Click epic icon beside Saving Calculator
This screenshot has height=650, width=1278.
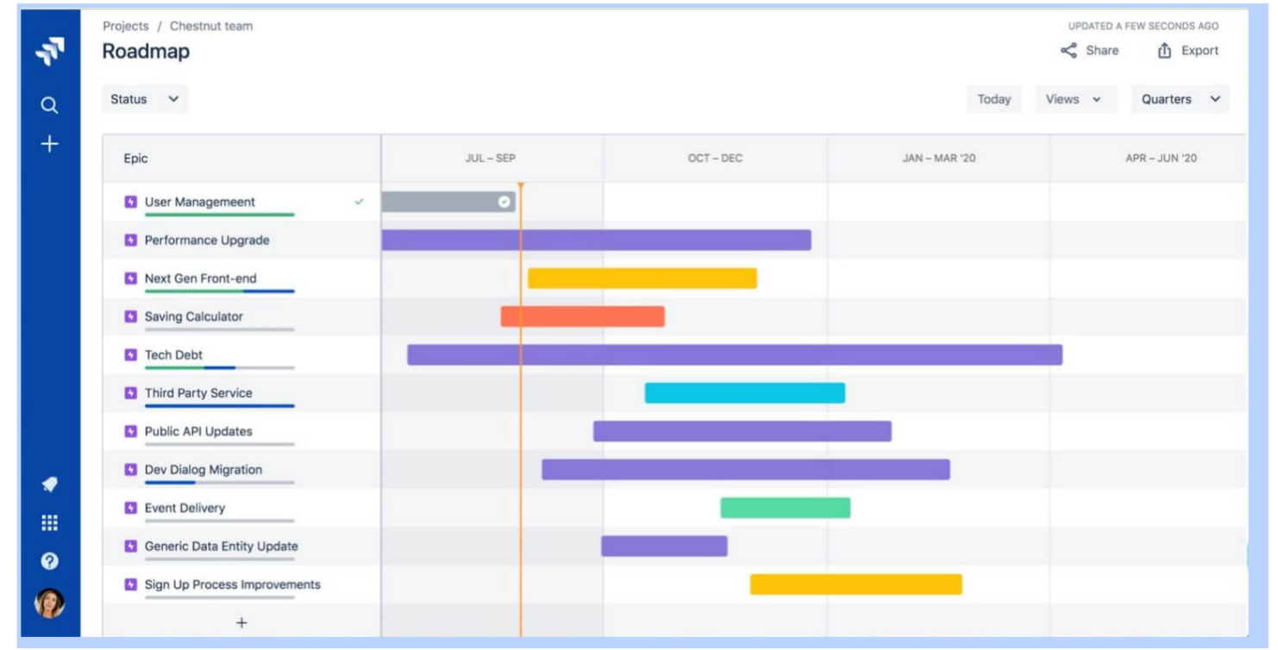click(x=131, y=316)
